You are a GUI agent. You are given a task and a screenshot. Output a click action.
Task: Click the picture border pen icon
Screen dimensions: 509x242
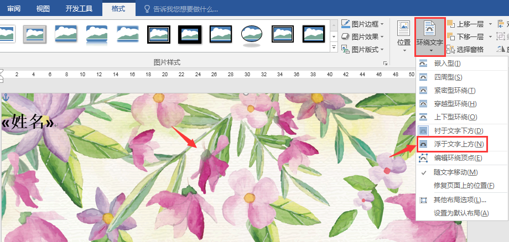click(345, 24)
